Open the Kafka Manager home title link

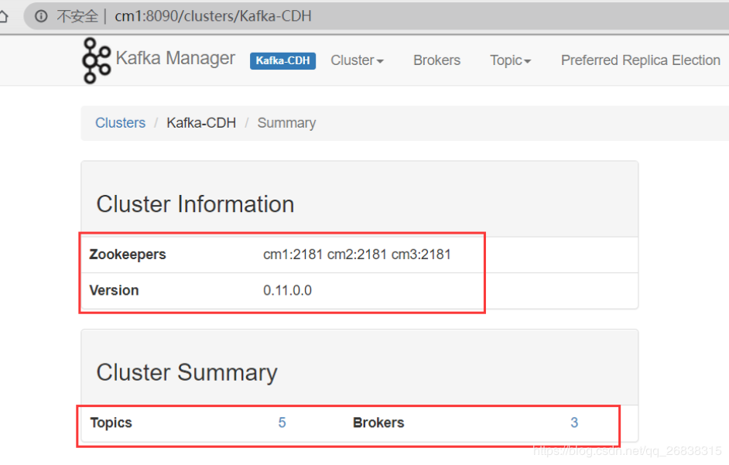[175, 59]
